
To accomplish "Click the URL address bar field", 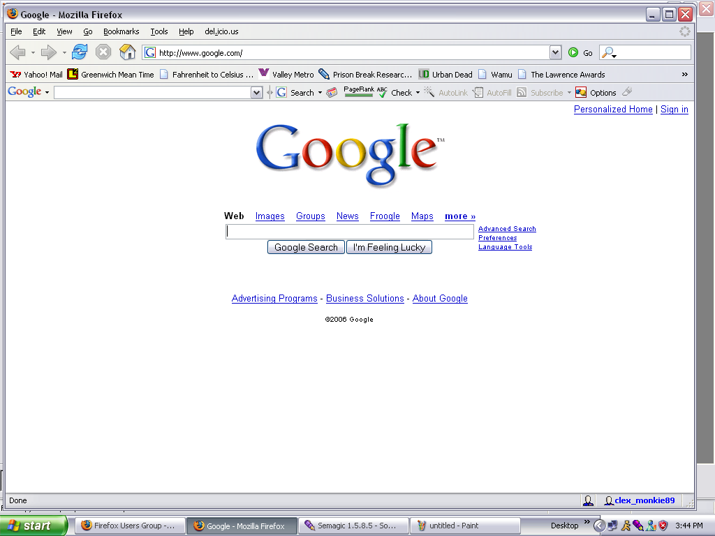I will [346, 53].
